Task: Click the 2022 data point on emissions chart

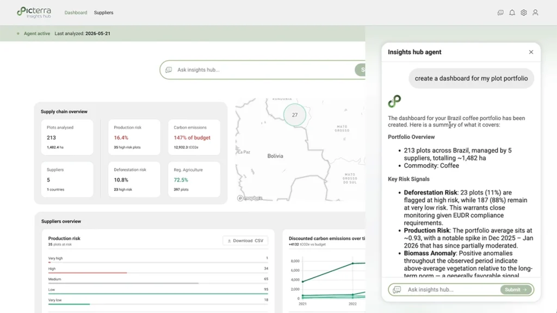Action: coord(352,264)
